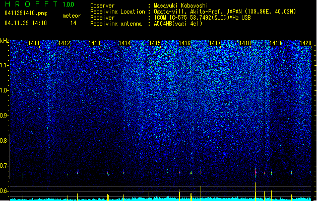This screenshot has width=317, height=201.
Task: Click the 0.7 frequency axis label
Action: (4, 166)
